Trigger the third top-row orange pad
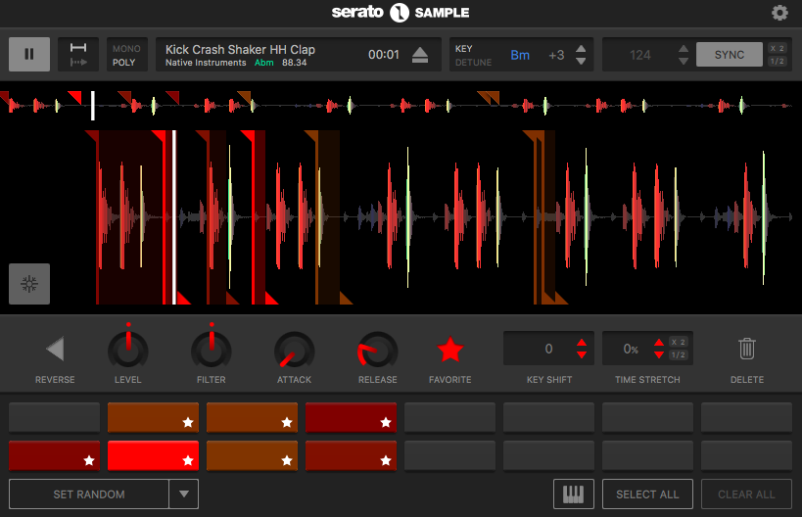802x517 pixels. pos(253,417)
